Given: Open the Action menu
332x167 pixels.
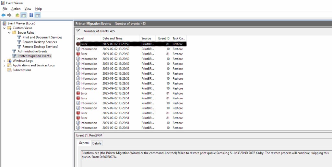Looking at the screenshot, I should (x=16, y=9).
